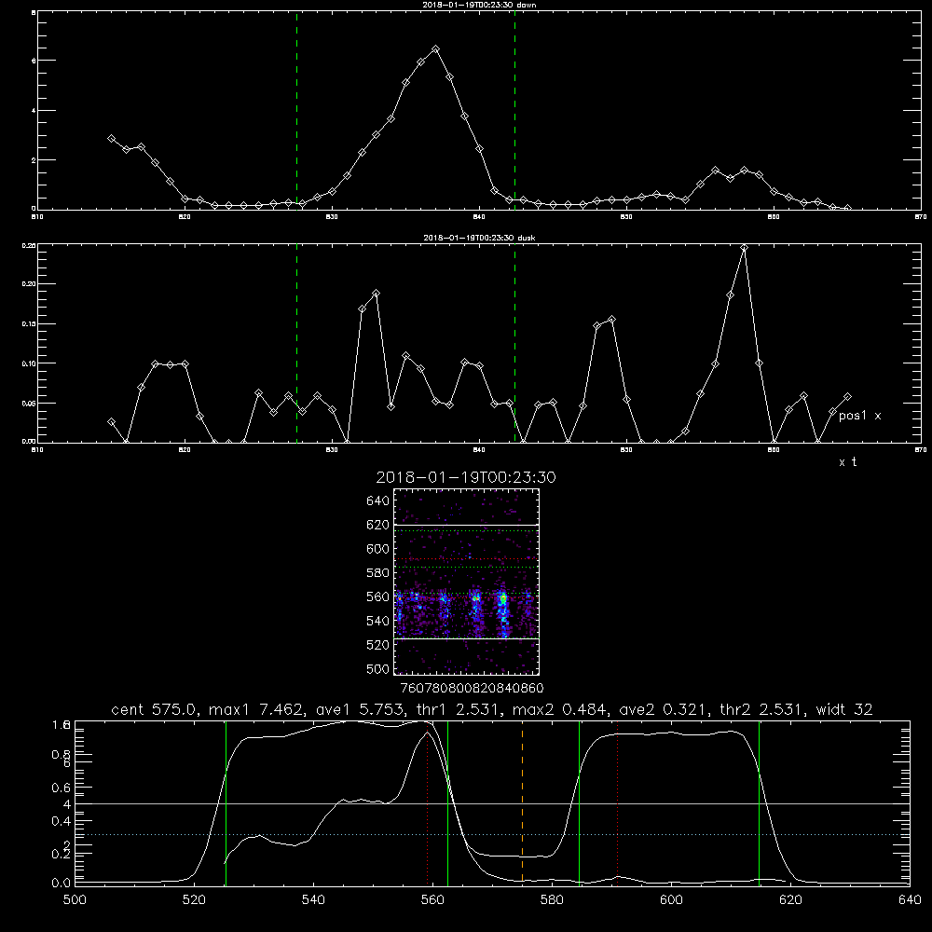
Task: Click the last diamond data point of the dawn curve
Action: 847,208
